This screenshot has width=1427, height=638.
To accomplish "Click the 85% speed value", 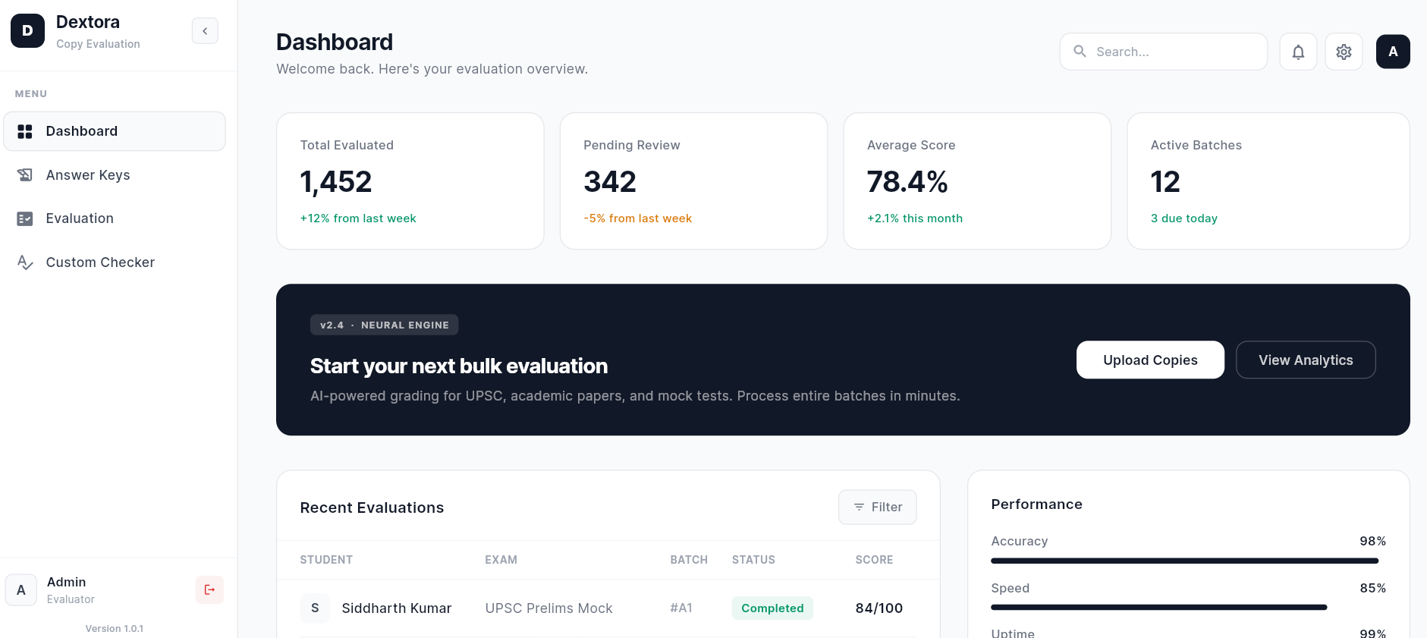I will click(x=1372, y=588).
